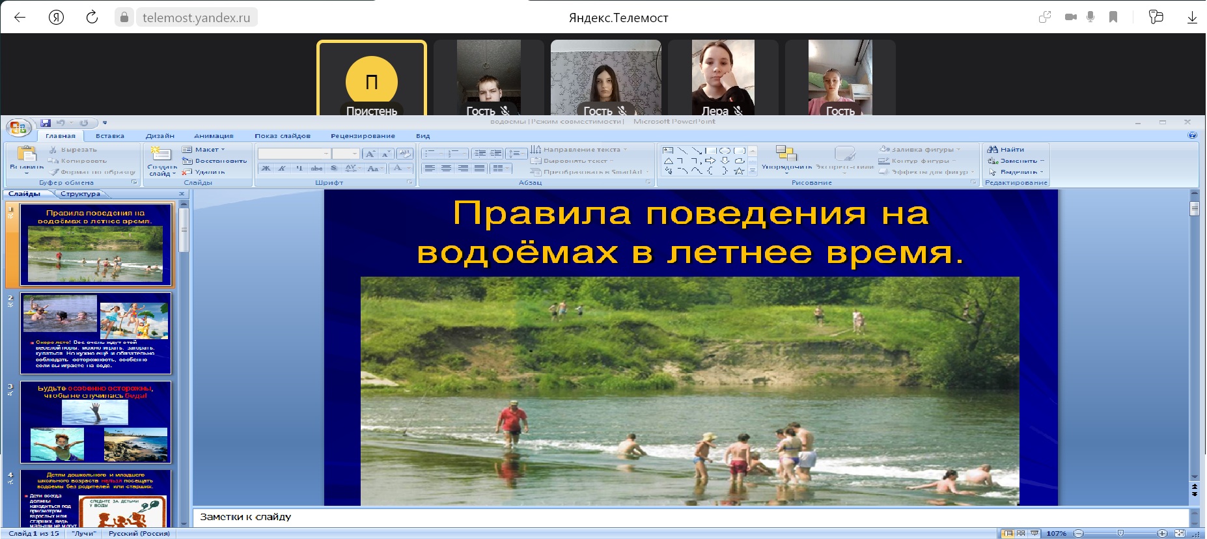Viewport: 1207px width, 539px height.
Task: Click Cut (Вырезать) in clipboard group
Action: coord(73,150)
